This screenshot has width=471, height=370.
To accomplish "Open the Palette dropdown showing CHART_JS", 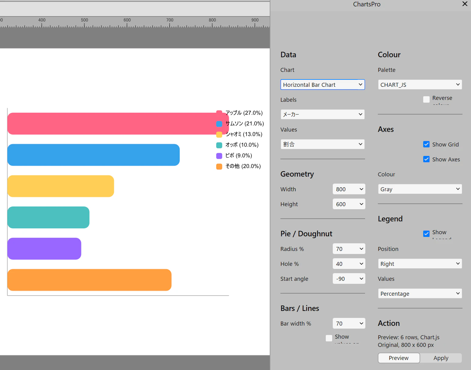I will pyautogui.click(x=420, y=85).
